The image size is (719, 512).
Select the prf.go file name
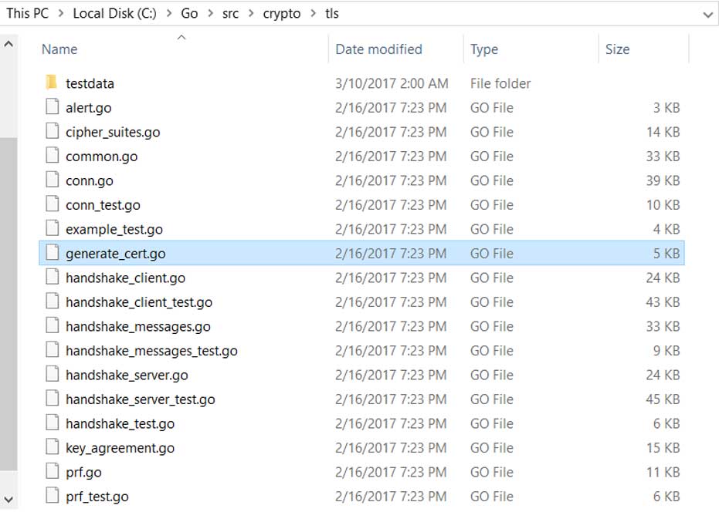click(x=83, y=472)
